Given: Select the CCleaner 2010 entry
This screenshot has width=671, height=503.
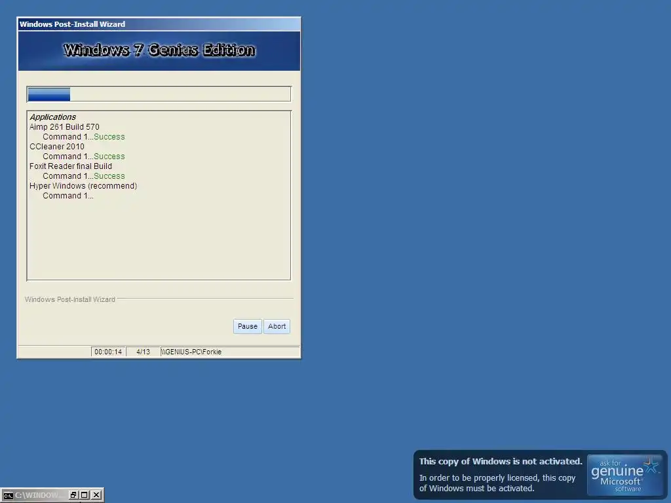Looking at the screenshot, I should 57,147.
